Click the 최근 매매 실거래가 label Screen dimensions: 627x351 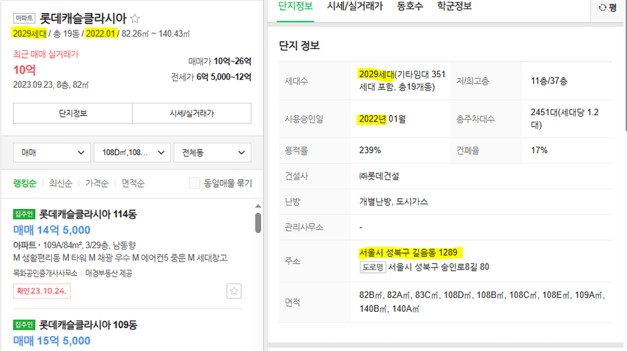[46, 54]
